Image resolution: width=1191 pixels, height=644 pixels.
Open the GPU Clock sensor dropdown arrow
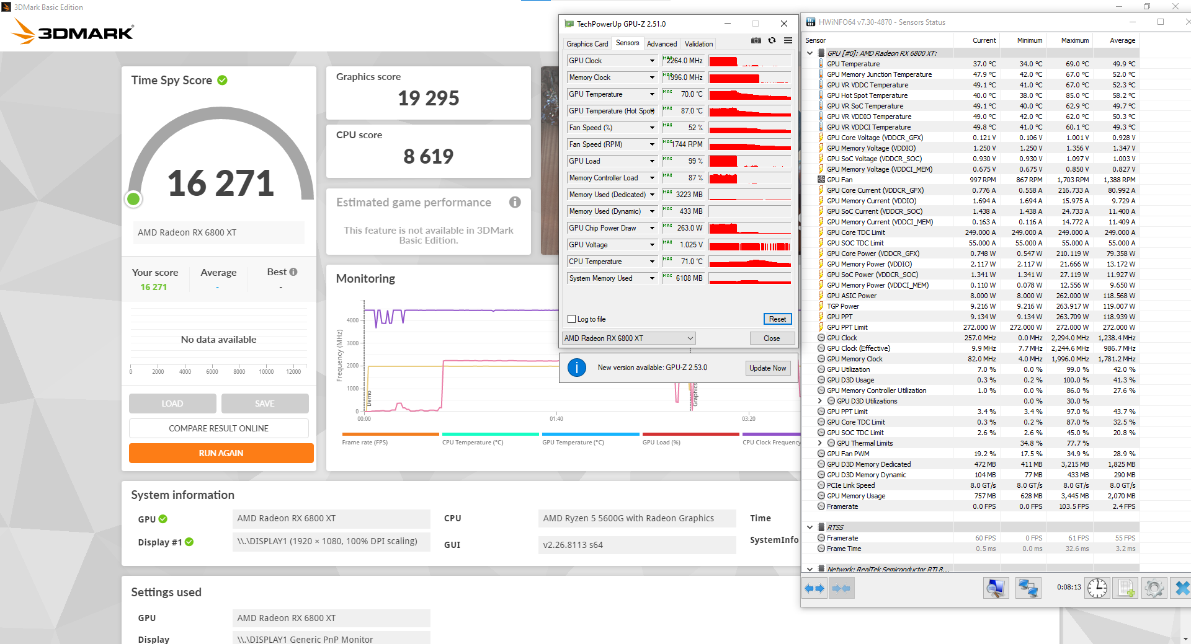652,61
